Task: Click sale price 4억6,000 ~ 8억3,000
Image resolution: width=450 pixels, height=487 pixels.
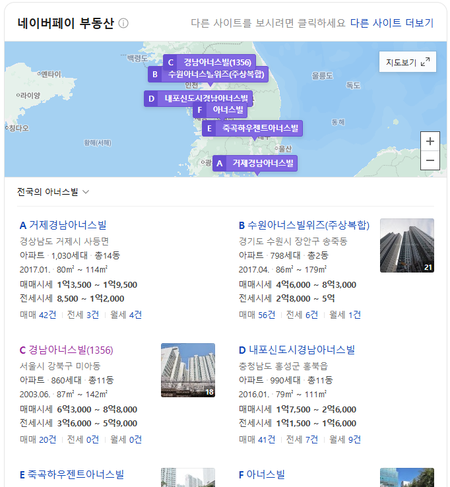Action: [x=316, y=284]
